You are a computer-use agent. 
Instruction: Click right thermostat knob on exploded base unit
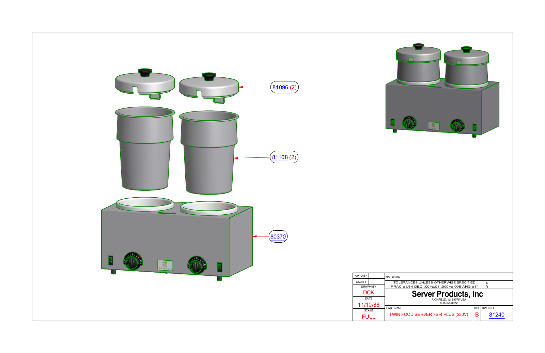pos(197,265)
